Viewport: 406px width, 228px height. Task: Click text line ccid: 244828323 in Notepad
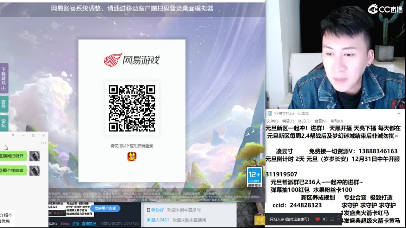297,205
